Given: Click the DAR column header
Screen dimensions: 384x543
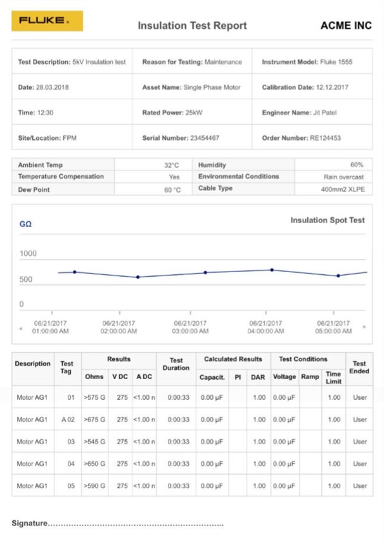Looking at the screenshot, I should pos(258,377).
